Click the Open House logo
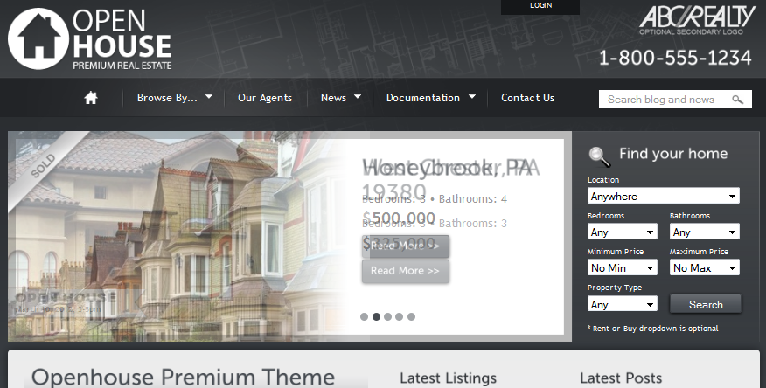 (90, 38)
